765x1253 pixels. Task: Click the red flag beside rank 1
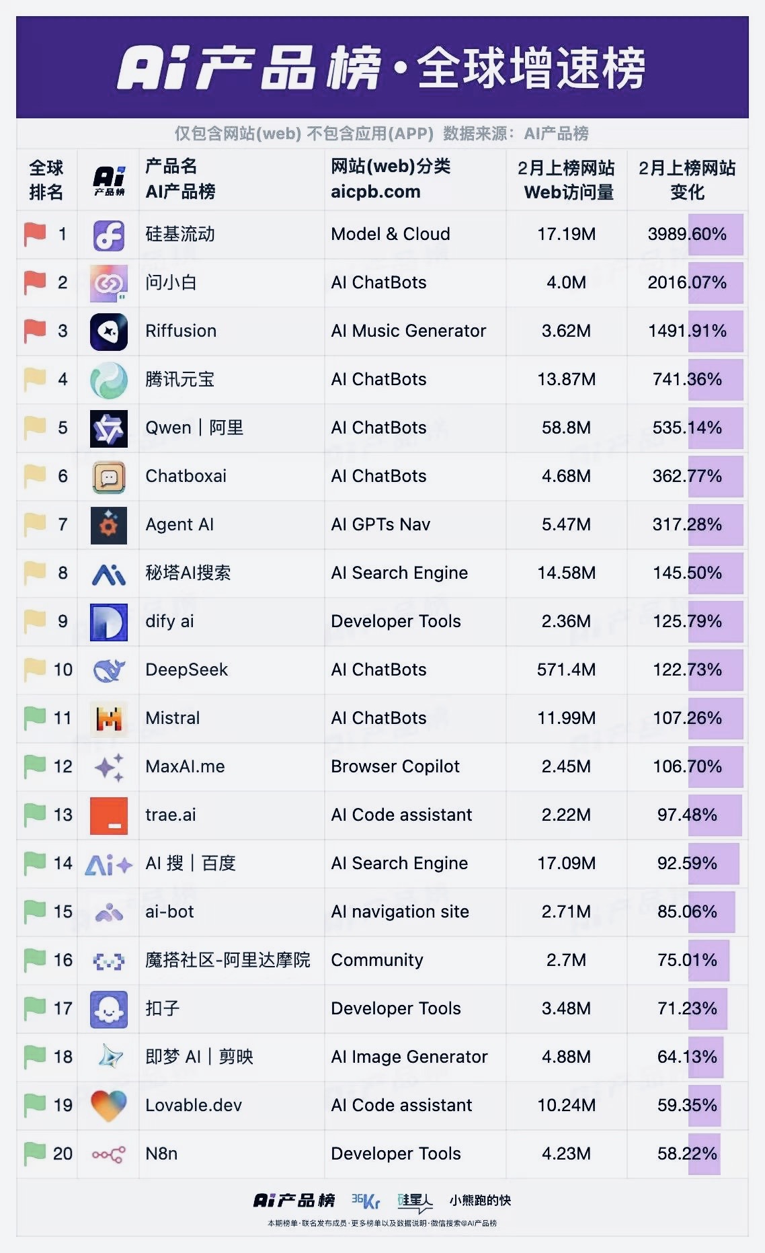coord(34,235)
